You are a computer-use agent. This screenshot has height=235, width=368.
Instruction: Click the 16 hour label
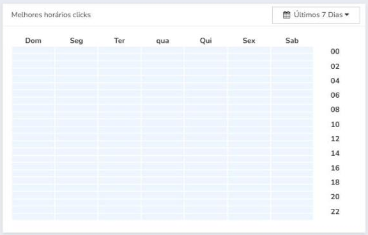pos(335,168)
